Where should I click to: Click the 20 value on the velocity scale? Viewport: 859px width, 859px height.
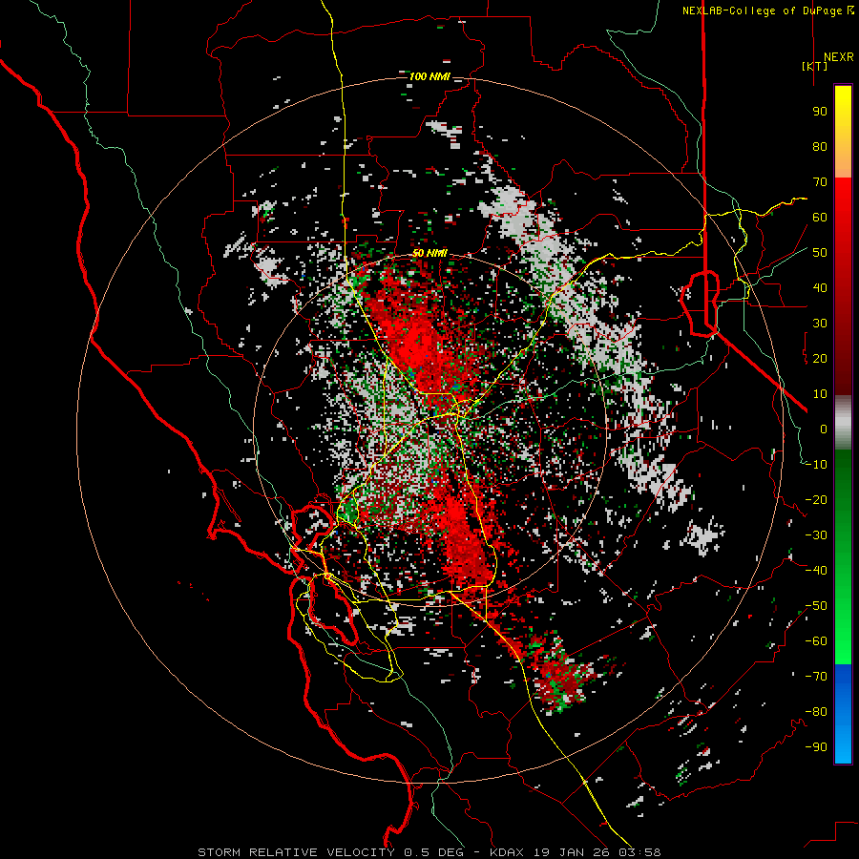pos(820,359)
